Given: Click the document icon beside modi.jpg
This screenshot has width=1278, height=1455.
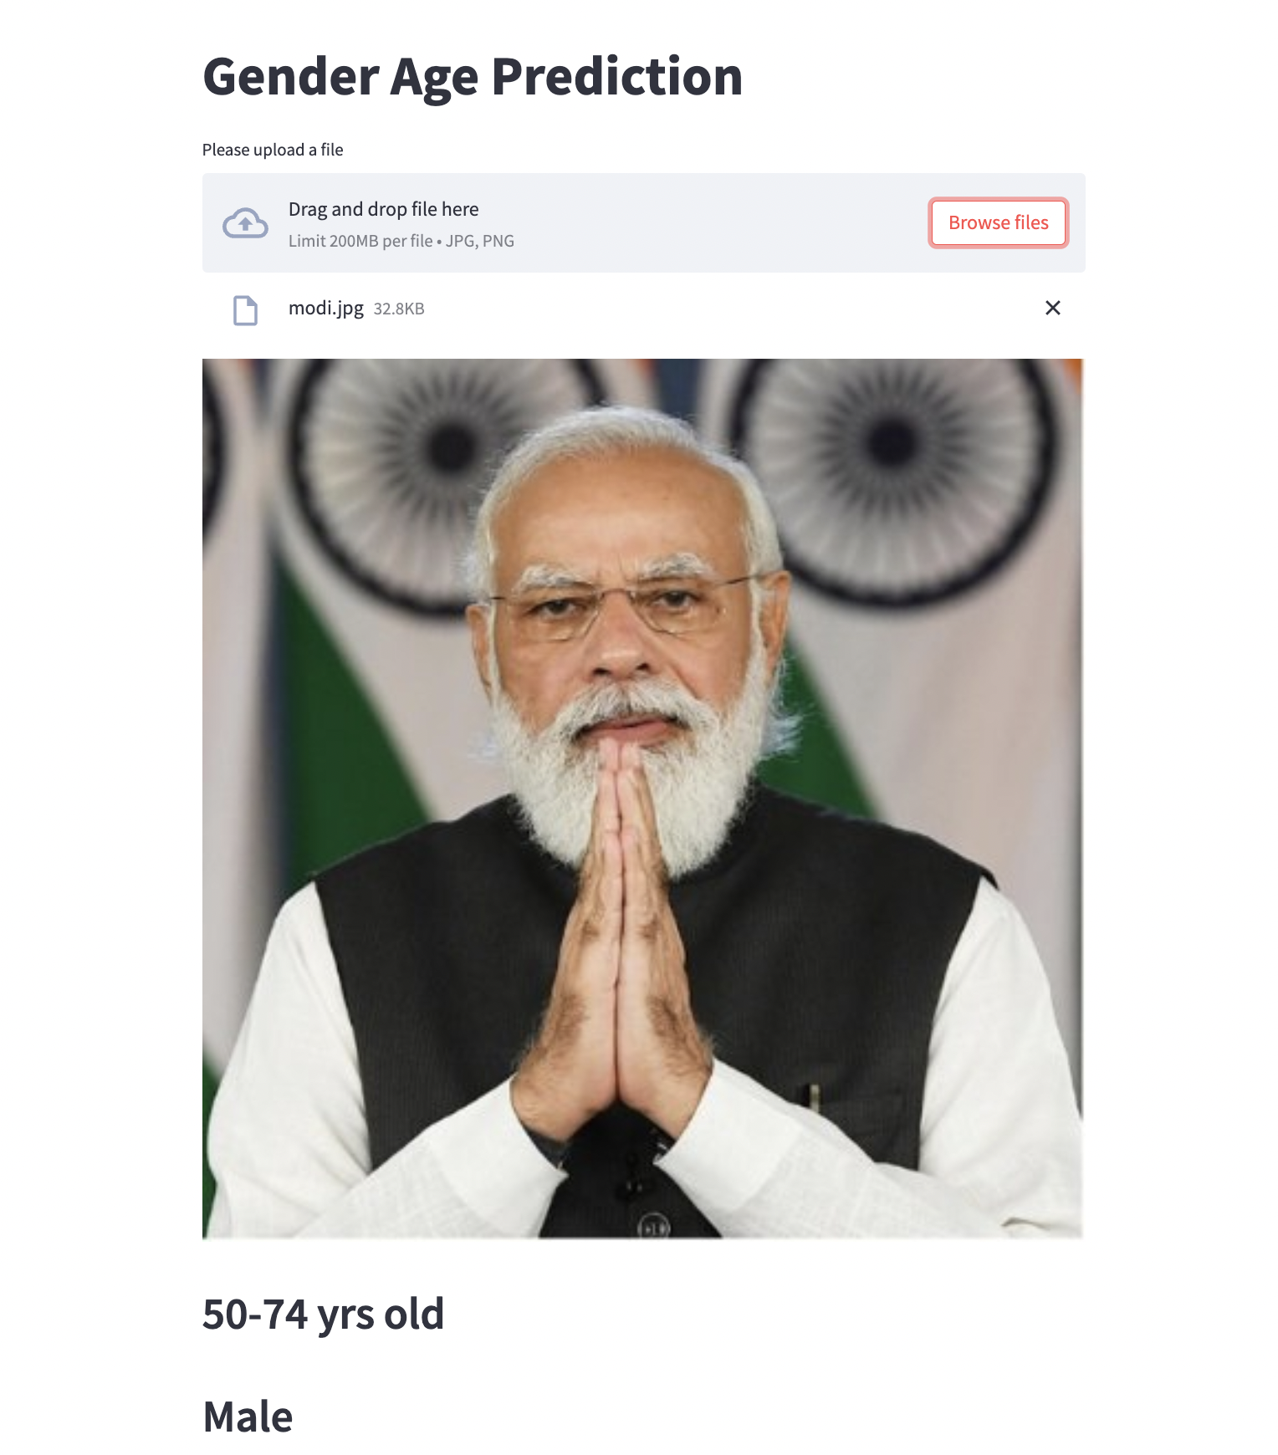Looking at the screenshot, I should pyautogui.click(x=245, y=310).
